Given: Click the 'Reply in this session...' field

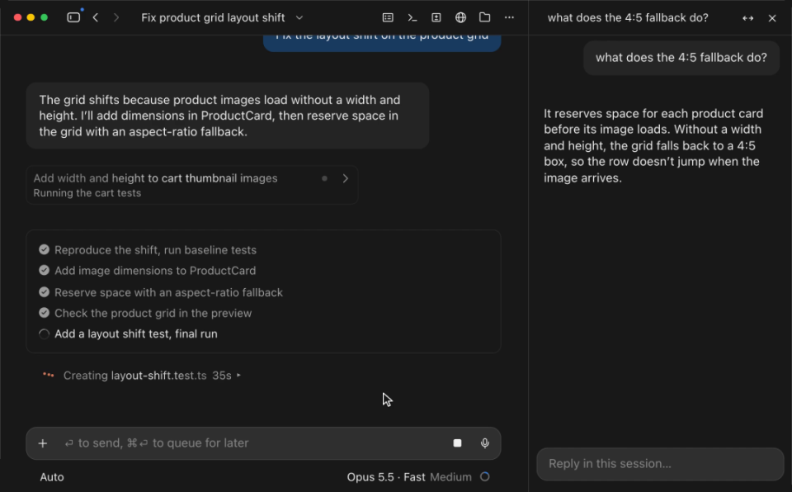Looking at the screenshot, I should tap(660, 464).
